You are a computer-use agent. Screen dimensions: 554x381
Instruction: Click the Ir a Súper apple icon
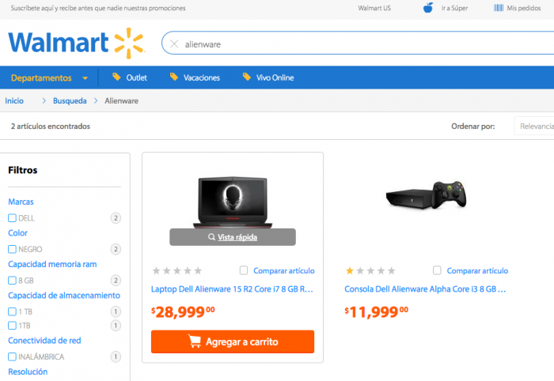(x=428, y=8)
